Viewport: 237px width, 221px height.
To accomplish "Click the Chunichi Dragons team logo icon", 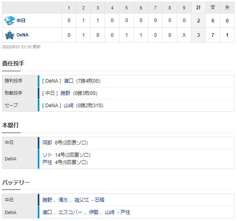I will pyautogui.click(x=9, y=20).
